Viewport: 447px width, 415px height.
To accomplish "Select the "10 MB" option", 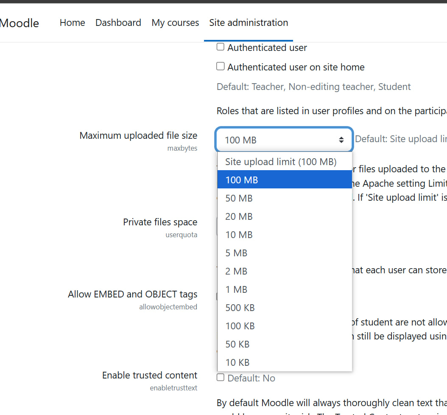I will click(x=239, y=235).
